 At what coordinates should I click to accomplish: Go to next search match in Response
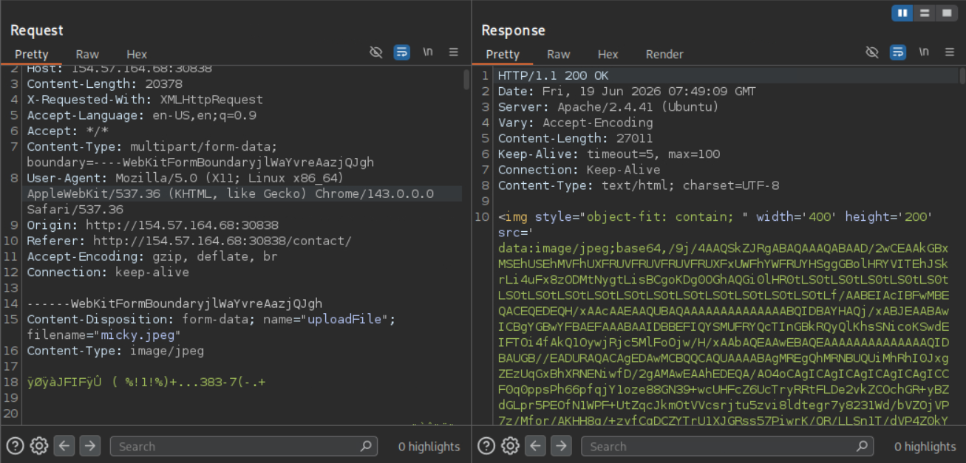click(x=561, y=445)
